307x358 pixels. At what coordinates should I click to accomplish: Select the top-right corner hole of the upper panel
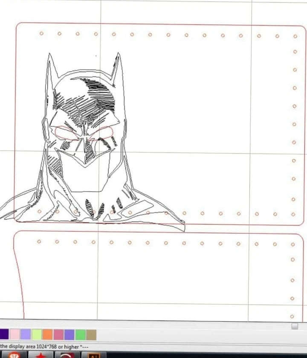click(295, 36)
